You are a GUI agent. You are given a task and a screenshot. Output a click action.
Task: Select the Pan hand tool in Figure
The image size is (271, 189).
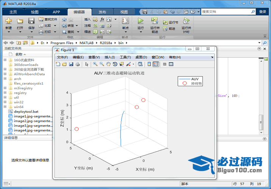(x=108, y=64)
